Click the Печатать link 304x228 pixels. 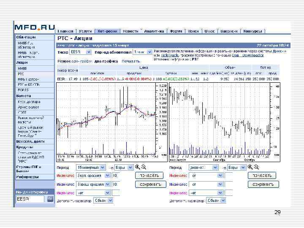(x=130, y=61)
